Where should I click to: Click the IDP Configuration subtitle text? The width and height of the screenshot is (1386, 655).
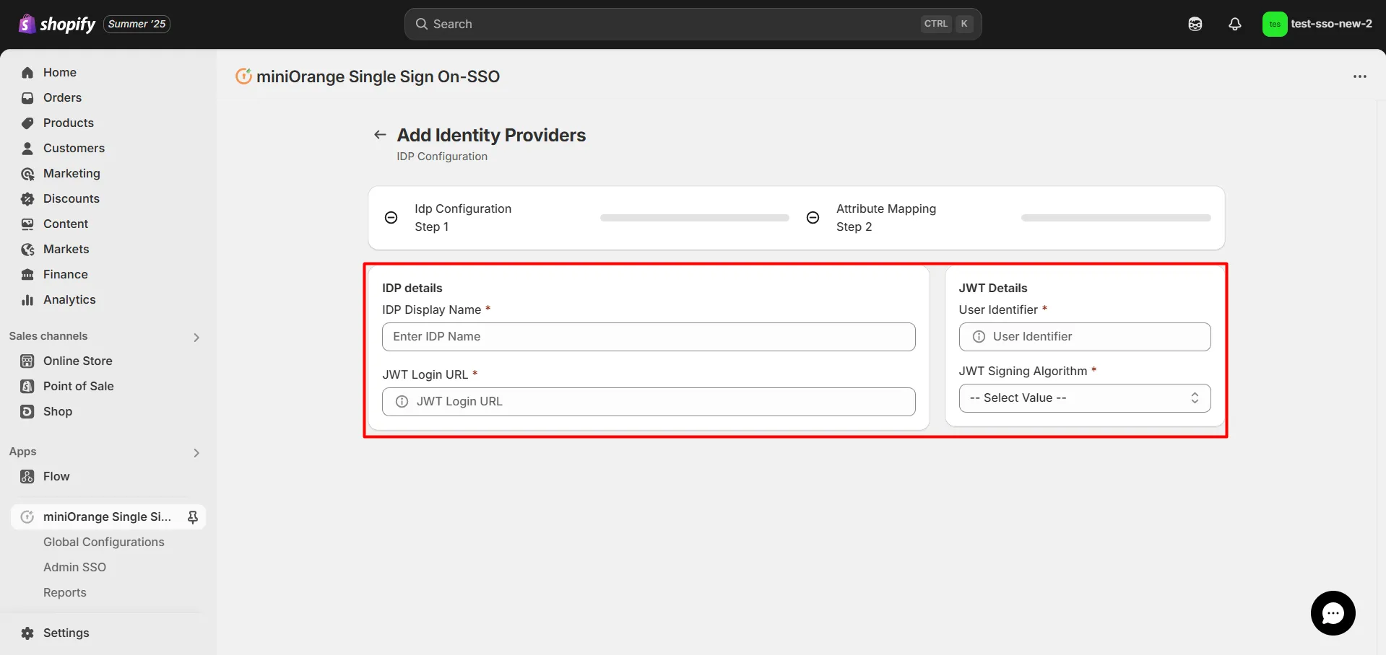[442, 157]
